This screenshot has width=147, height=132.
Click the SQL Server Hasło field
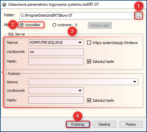[x=56, y=61]
